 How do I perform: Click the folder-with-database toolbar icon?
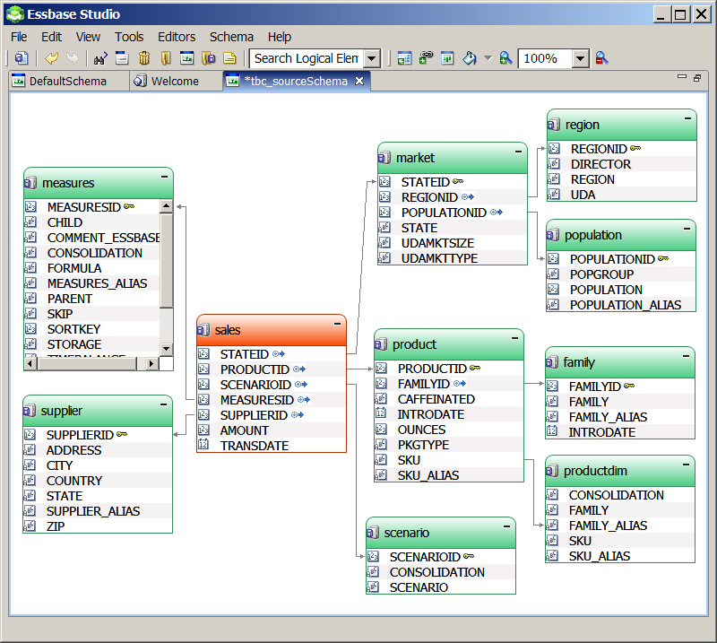coord(209,58)
